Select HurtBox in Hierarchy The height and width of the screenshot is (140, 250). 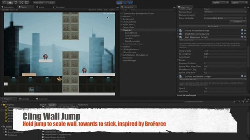[129, 38]
